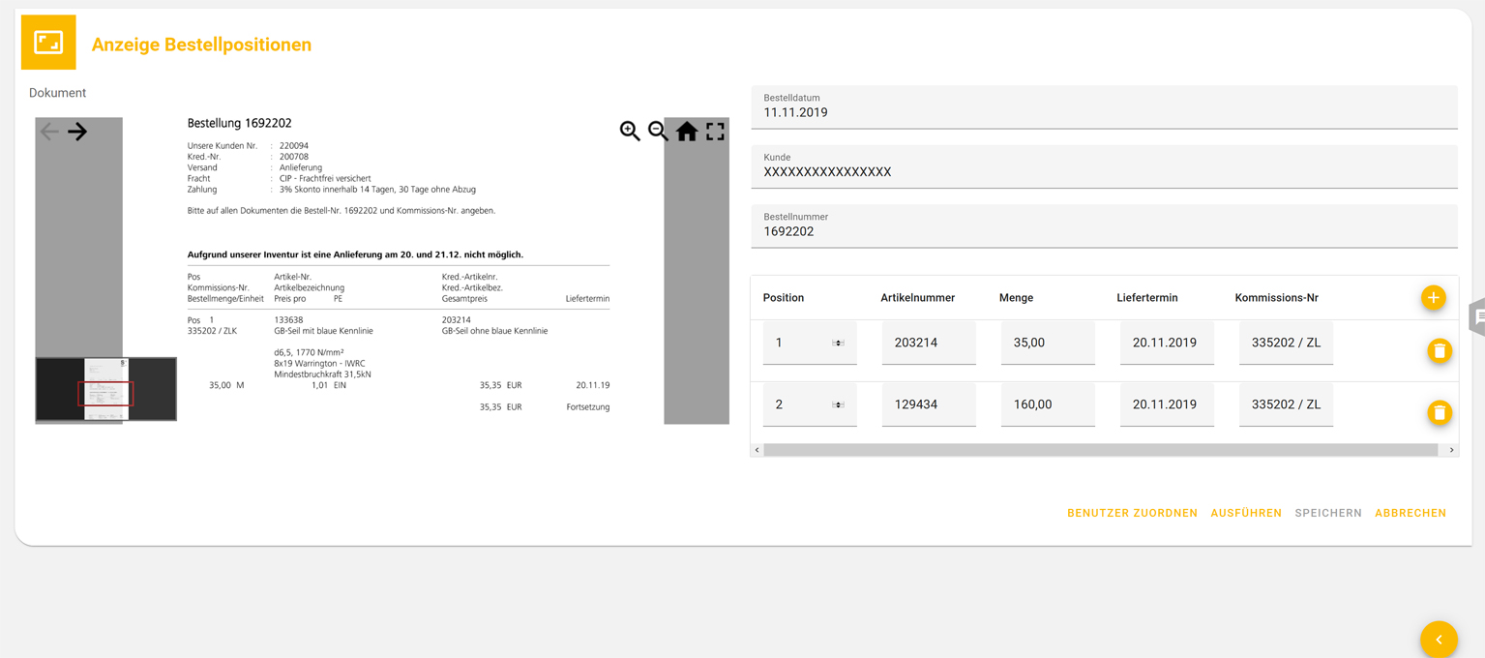Image resolution: width=1485 pixels, height=658 pixels.
Task: Add new order position with plus button
Action: (x=1433, y=298)
